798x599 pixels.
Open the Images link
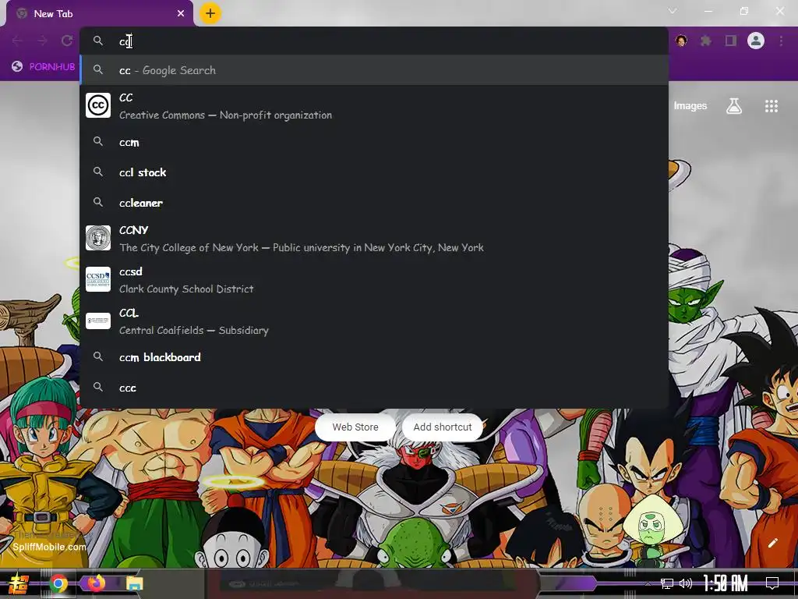(690, 106)
